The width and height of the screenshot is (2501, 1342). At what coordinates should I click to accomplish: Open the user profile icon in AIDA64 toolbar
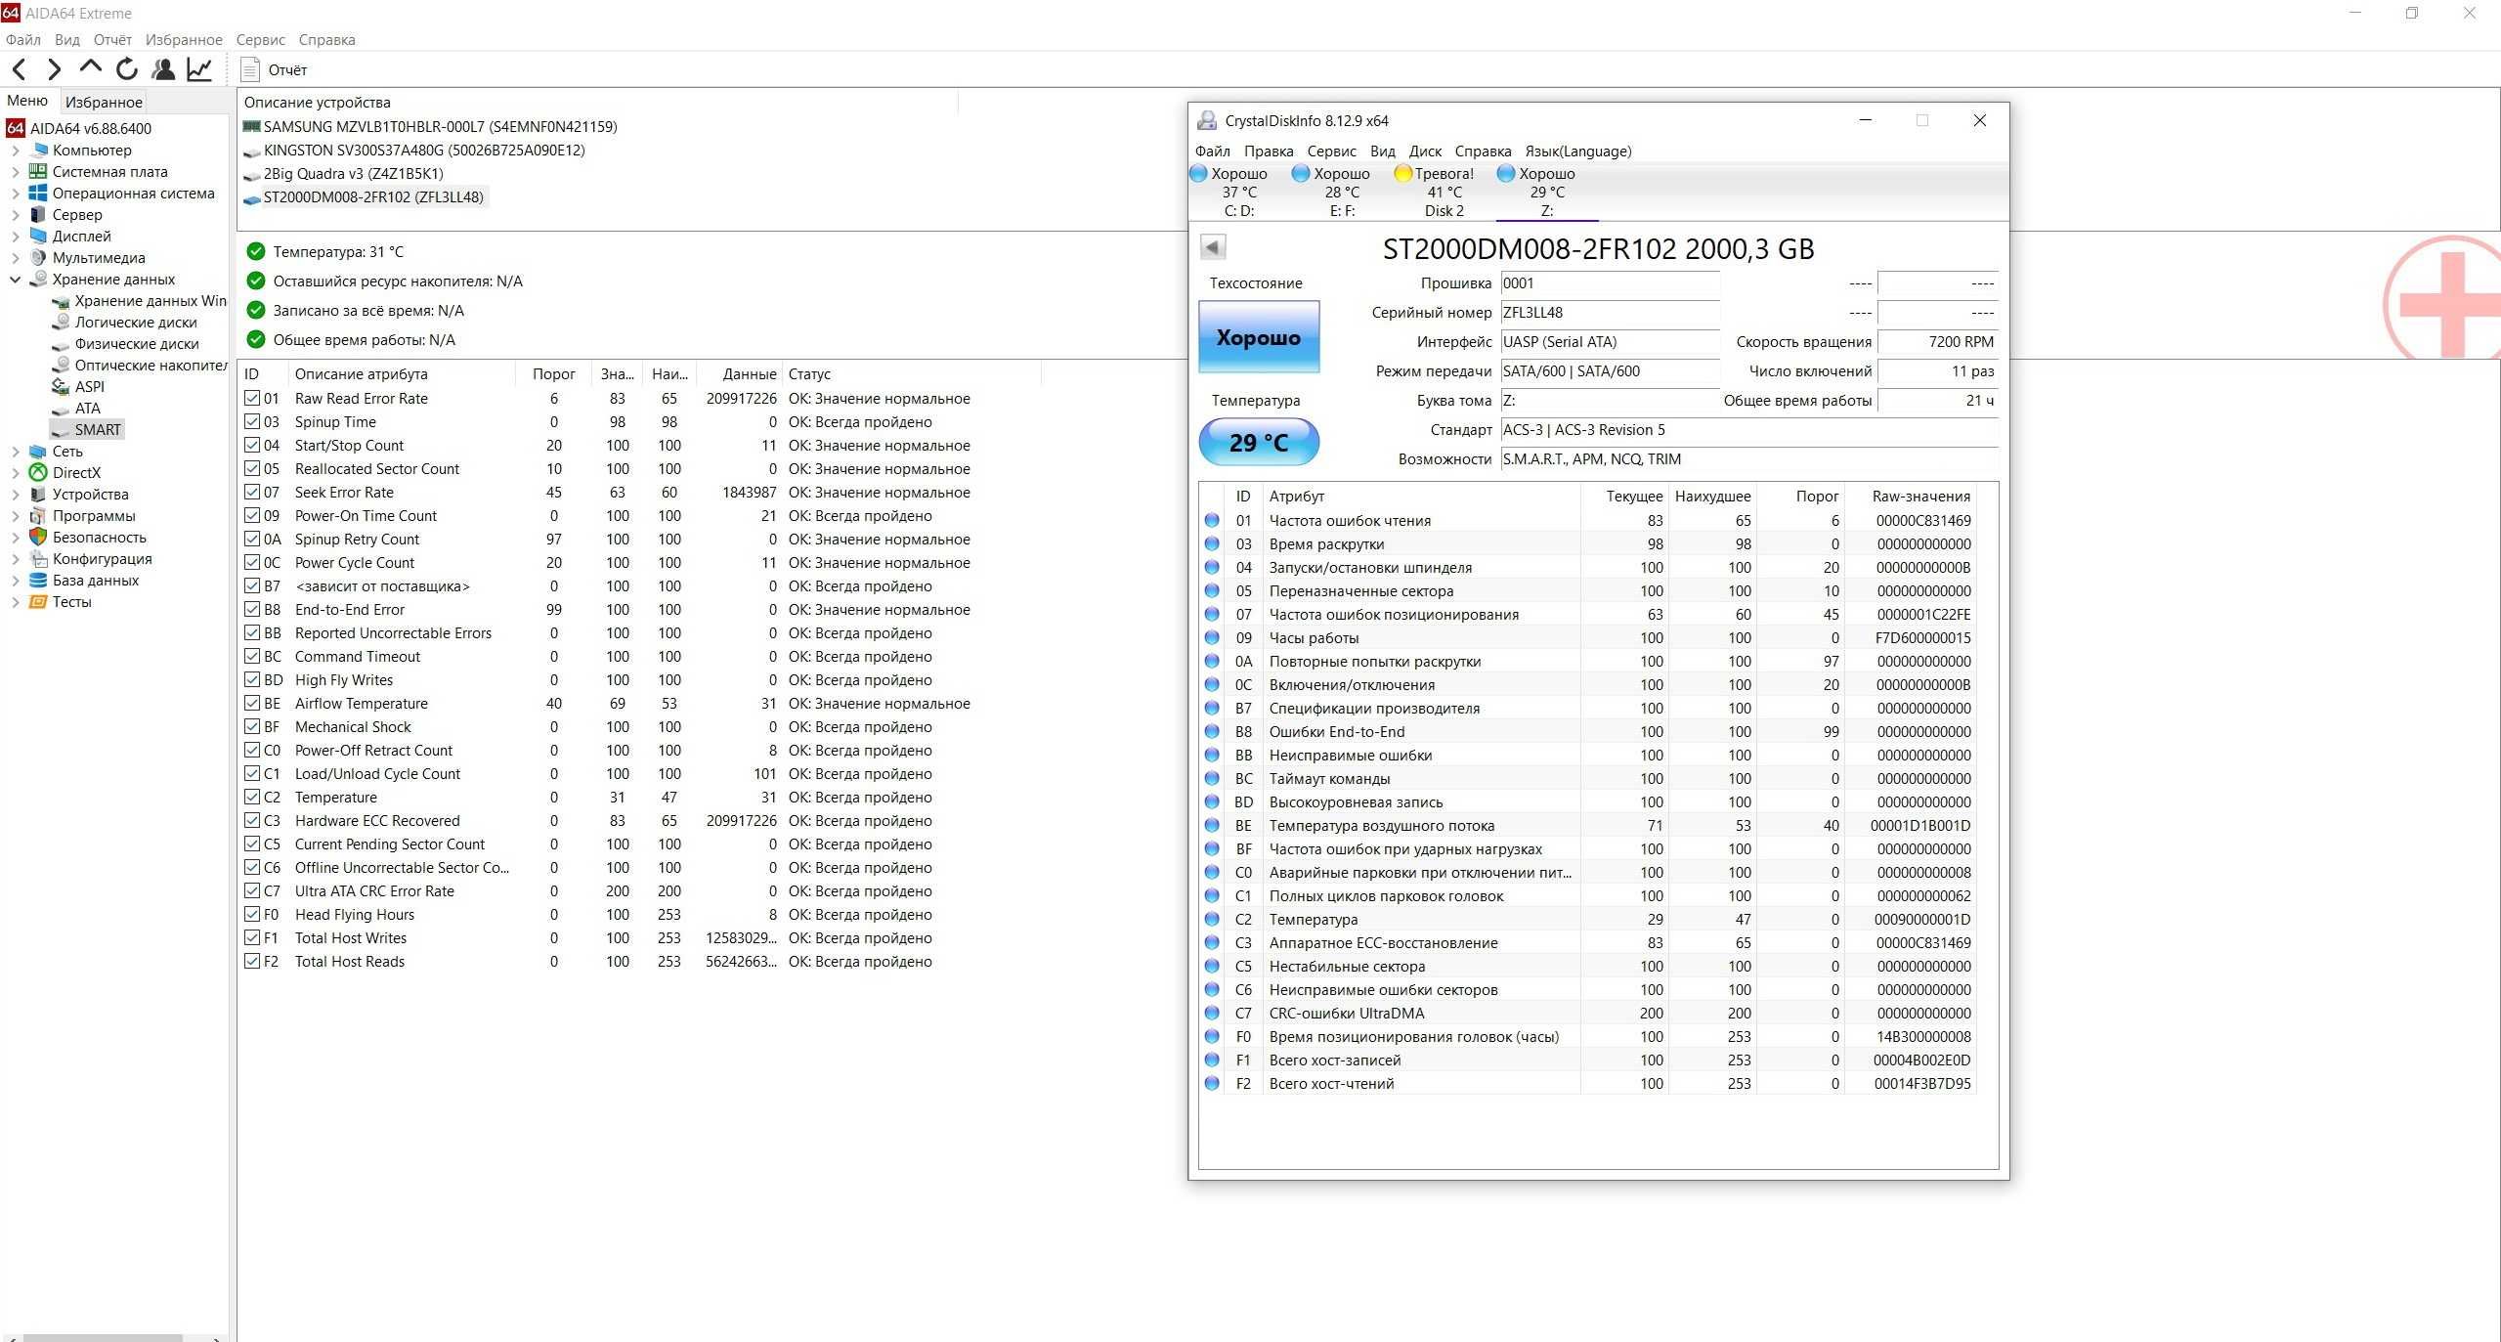pos(164,69)
